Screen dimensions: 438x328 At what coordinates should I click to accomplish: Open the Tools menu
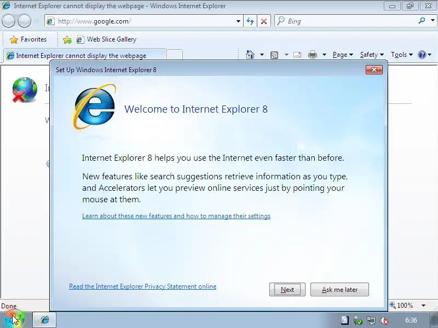click(402, 55)
